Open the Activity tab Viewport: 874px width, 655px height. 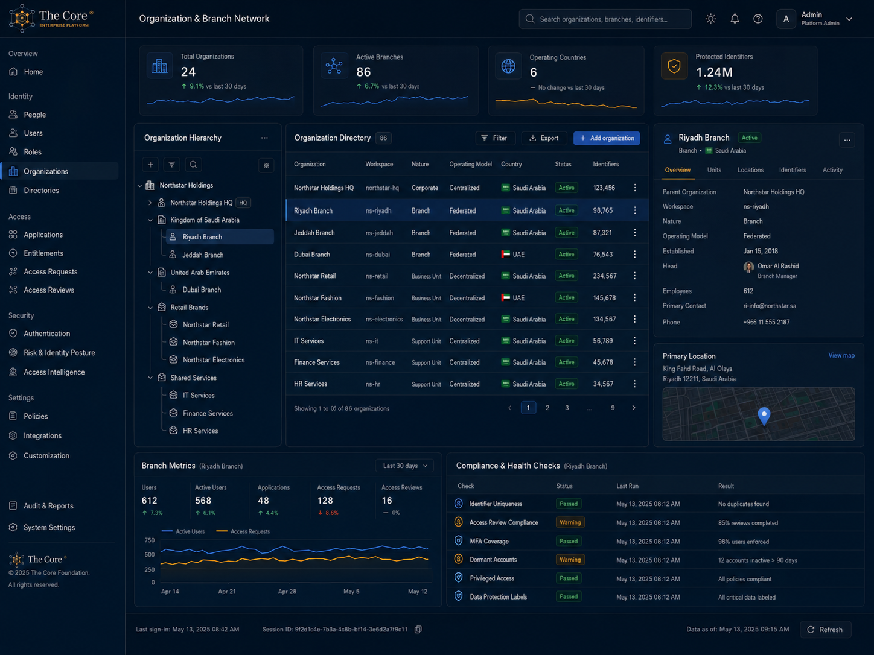pyautogui.click(x=832, y=170)
